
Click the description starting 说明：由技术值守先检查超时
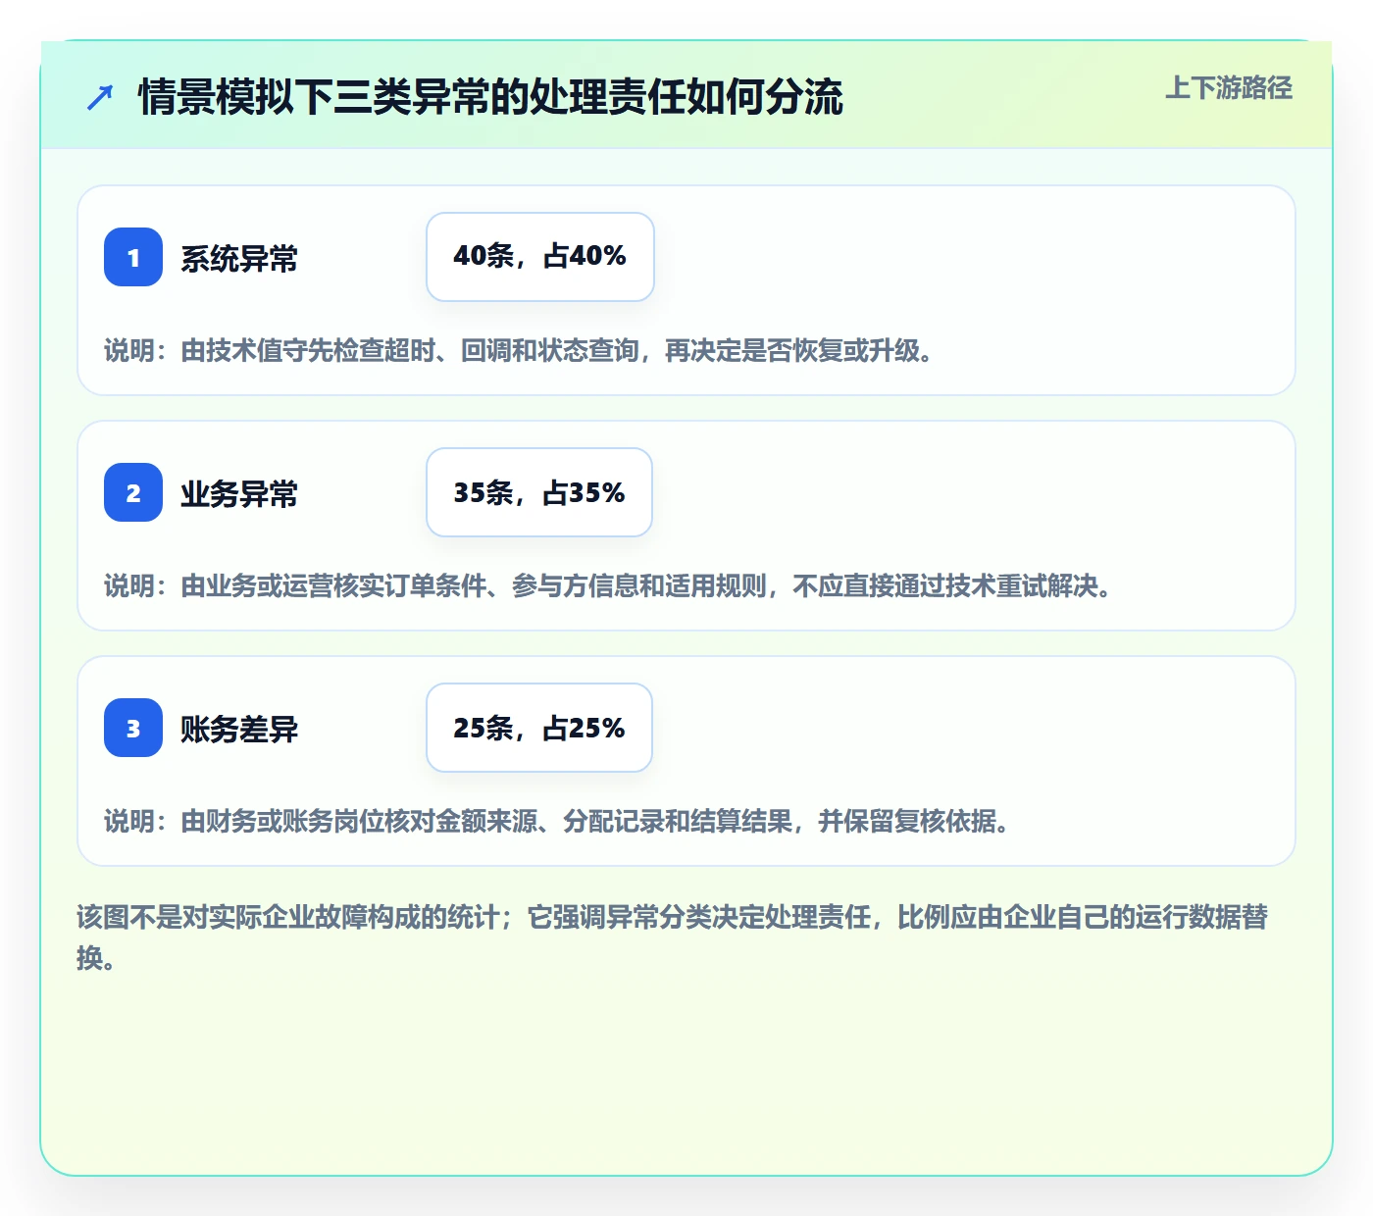click(x=518, y=350)
